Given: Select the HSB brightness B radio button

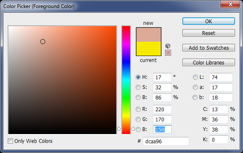Looking at the screenshot, I should click(138, 97).
